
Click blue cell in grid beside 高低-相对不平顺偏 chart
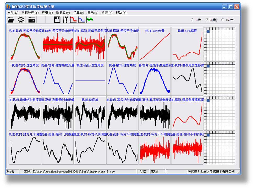tap(208, 135)
